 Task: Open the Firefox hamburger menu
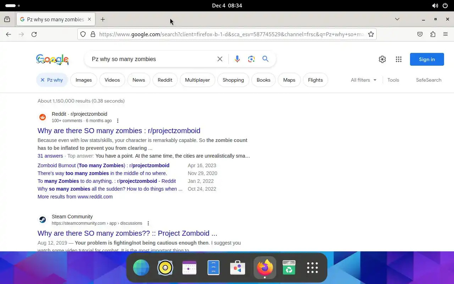click(445, 34)
